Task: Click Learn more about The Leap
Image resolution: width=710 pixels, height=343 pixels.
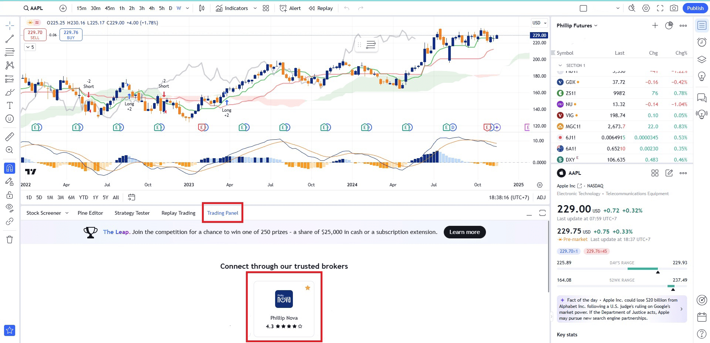Action: (464, 232)
